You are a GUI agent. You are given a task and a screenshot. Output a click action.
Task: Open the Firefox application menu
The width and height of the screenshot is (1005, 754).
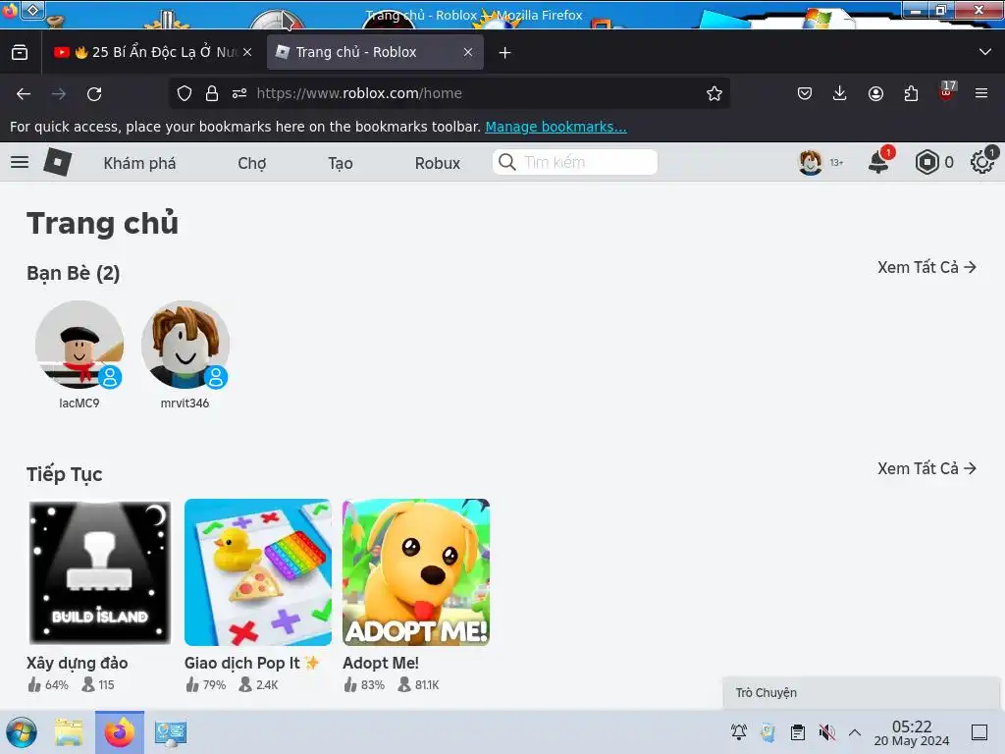point(981,93)
